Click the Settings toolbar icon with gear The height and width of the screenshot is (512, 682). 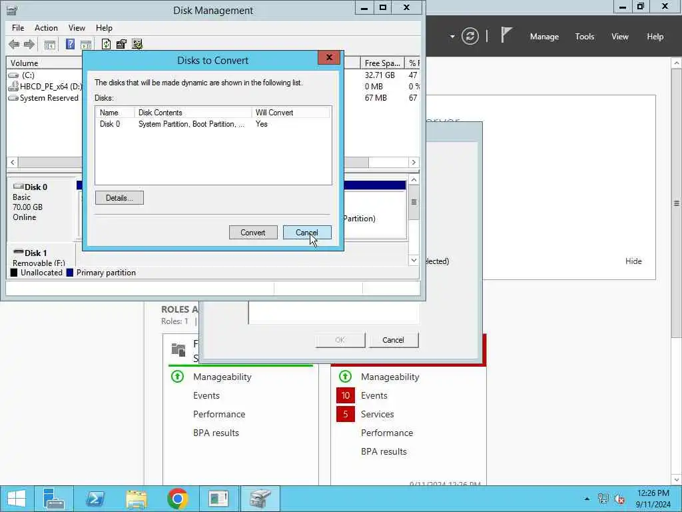click(x=137, y=44)
